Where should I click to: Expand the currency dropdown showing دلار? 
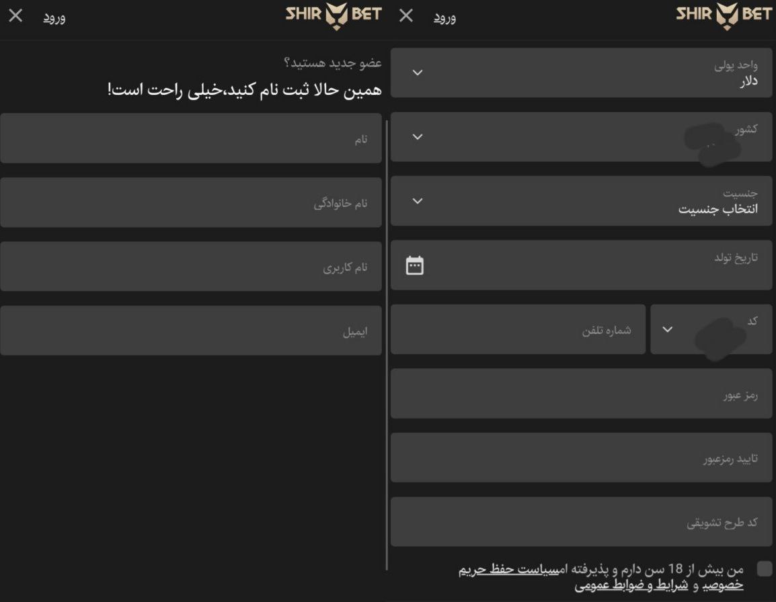tap(582, 73)
